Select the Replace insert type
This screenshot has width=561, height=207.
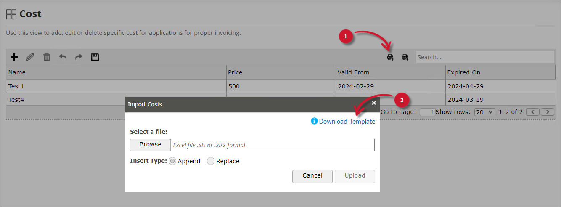pyautogui.click(x=211, y=161)
